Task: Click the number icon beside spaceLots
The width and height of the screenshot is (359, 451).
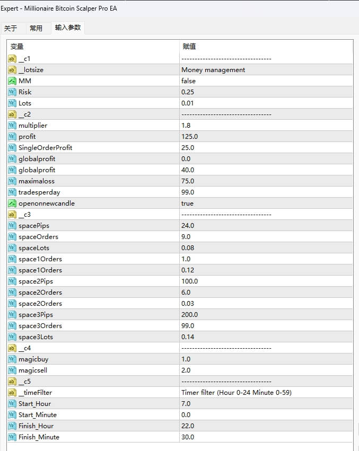Action: point(12,248)
